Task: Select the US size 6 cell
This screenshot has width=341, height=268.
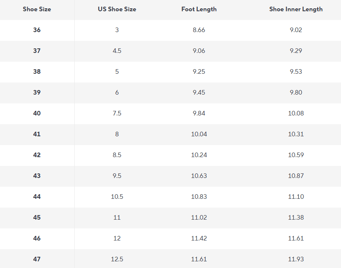Action: click(117, 93)
